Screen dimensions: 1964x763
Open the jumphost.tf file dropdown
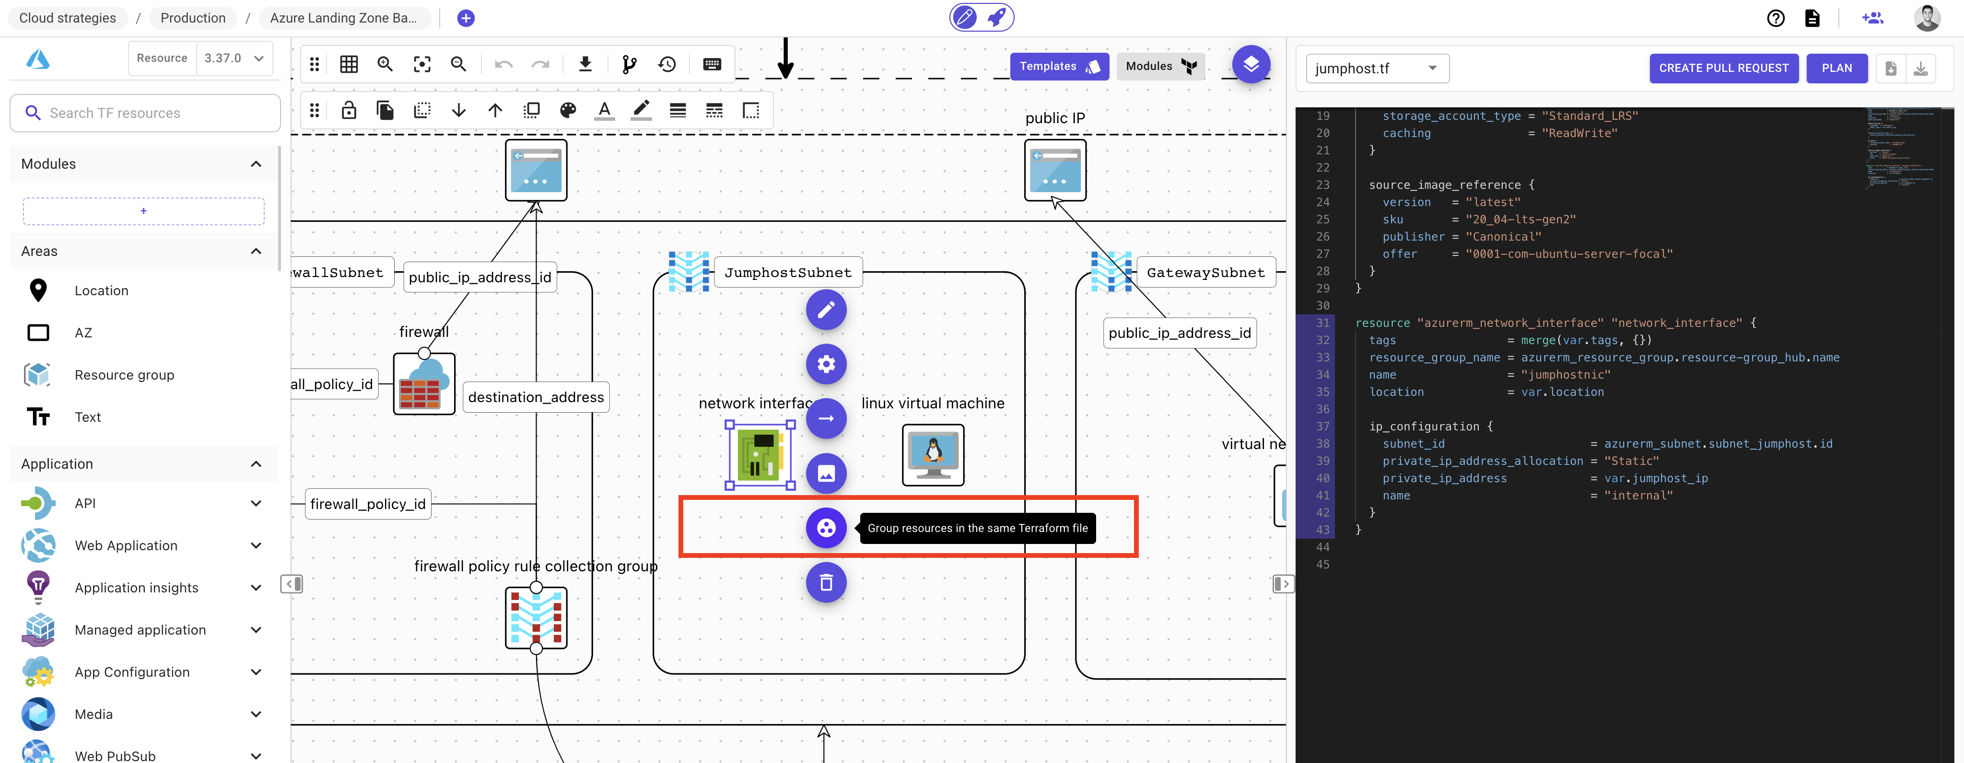click(1376, 69)
